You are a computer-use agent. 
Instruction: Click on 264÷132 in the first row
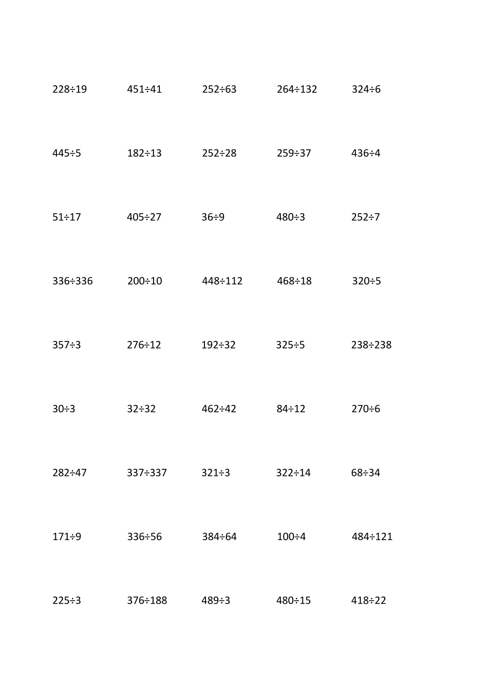[297, 89]
